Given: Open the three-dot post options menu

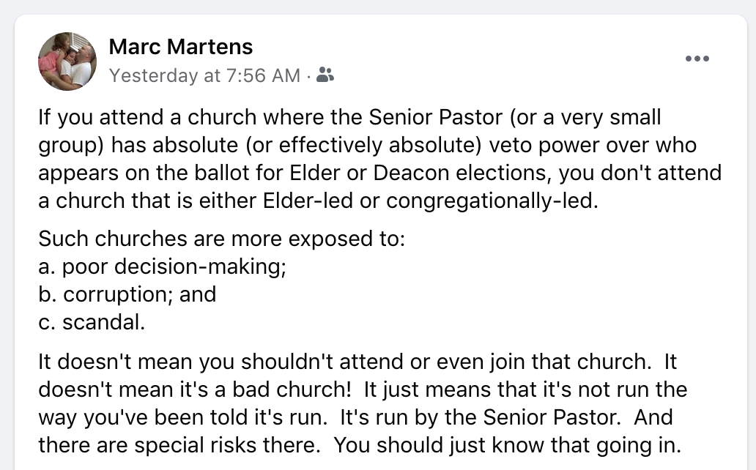Looking at the screenshot, I should click(697, 59).
